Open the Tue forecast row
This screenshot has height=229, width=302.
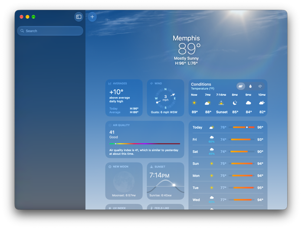coord(228,188)
